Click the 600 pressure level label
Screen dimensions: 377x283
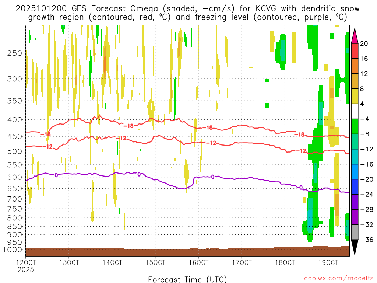(x=15, y=177)
